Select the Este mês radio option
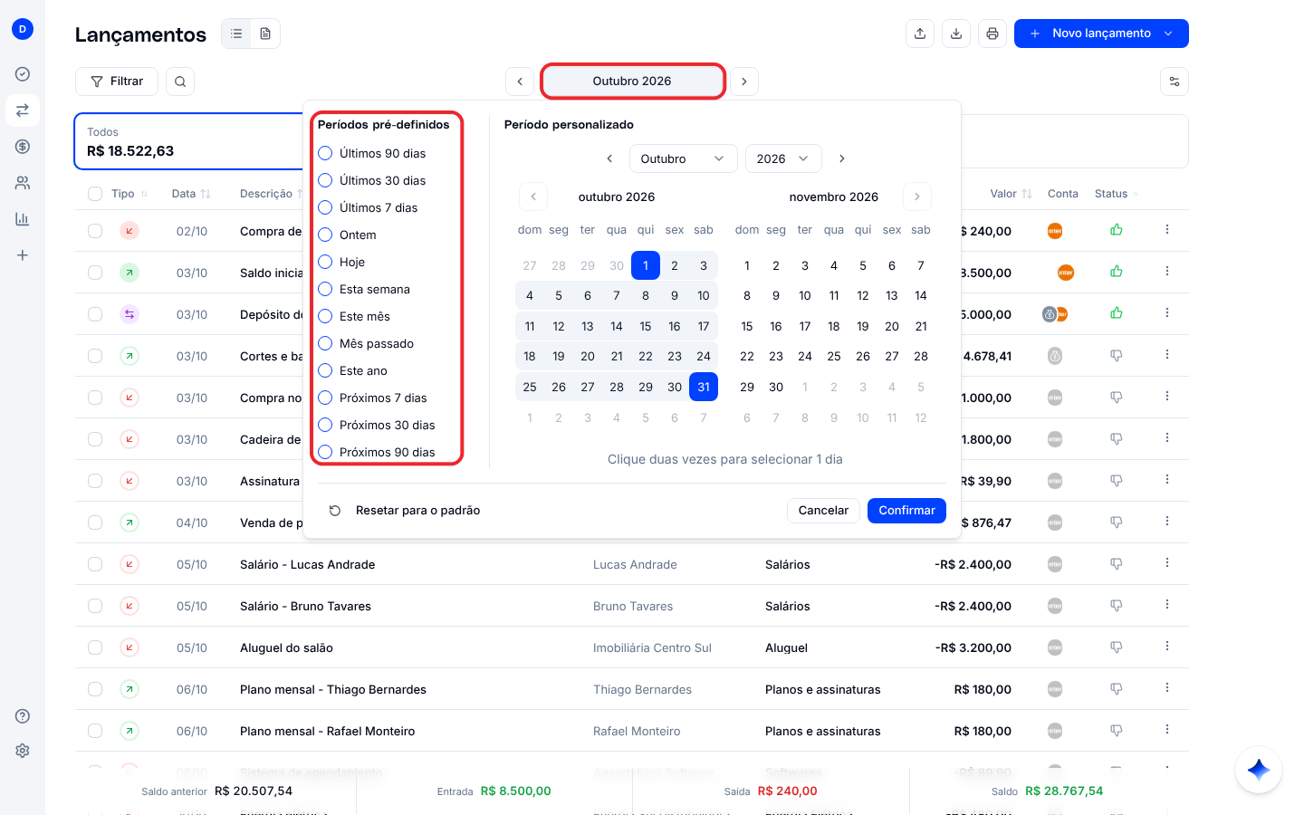The width and height of the screenshot is (1304, 815). (x=325, y=316)
